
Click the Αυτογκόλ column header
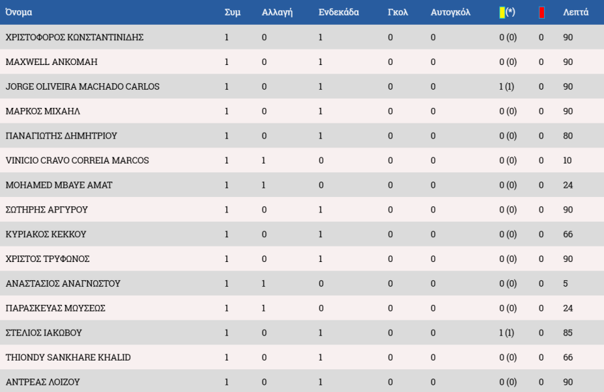point(450,12)
